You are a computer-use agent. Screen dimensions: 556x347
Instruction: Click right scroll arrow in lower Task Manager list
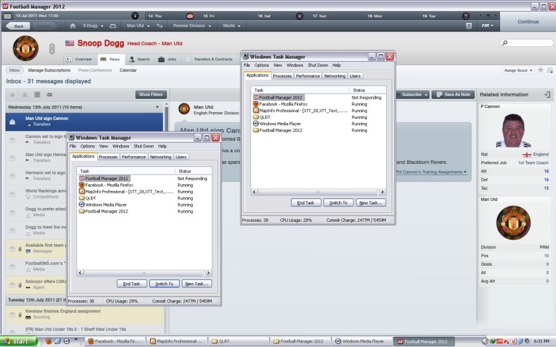pyautogui.click(x=208, y=273)
